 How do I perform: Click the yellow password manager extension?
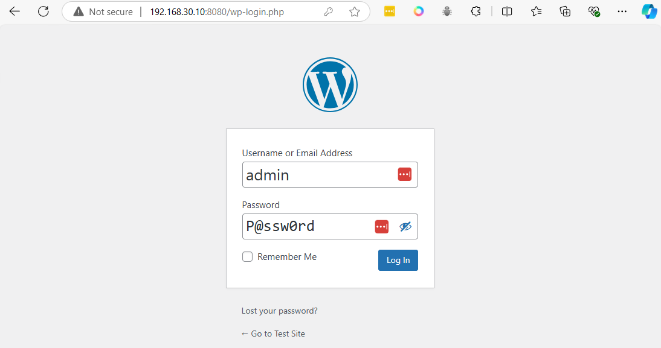pyautogui.click(x=390, y=11)
